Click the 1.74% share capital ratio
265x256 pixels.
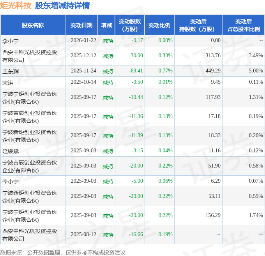(256, 215)
